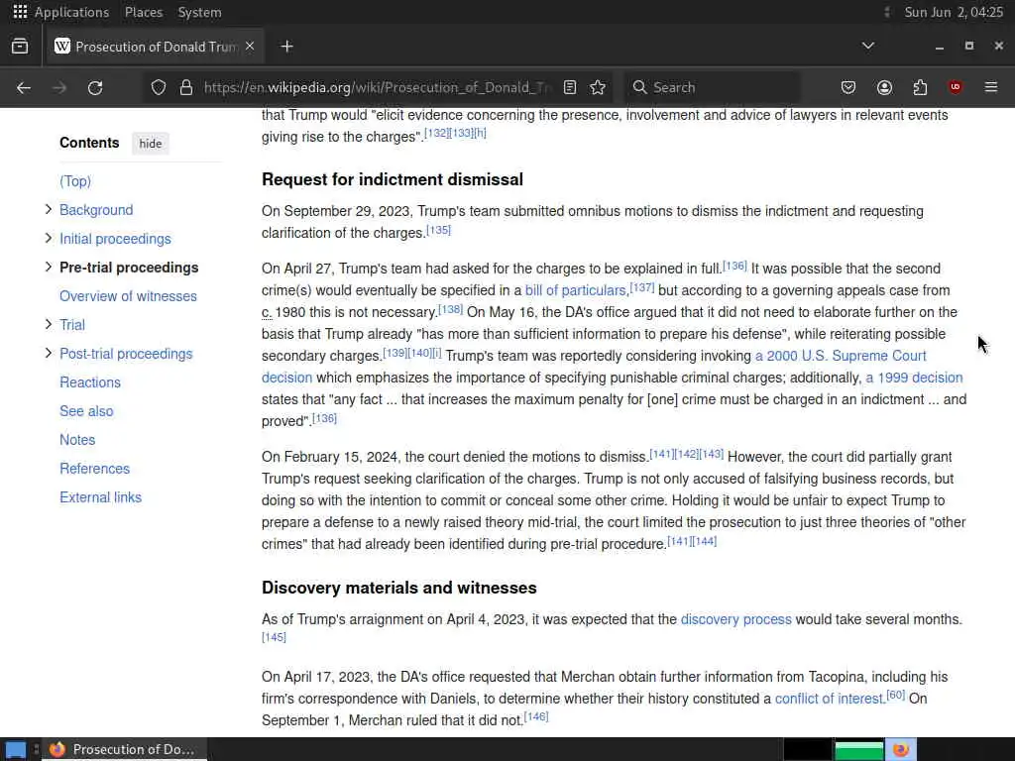Expand the Pre-trial proceedings chevron
Viewport: 1015px width, 761px height.
[48, 267]
